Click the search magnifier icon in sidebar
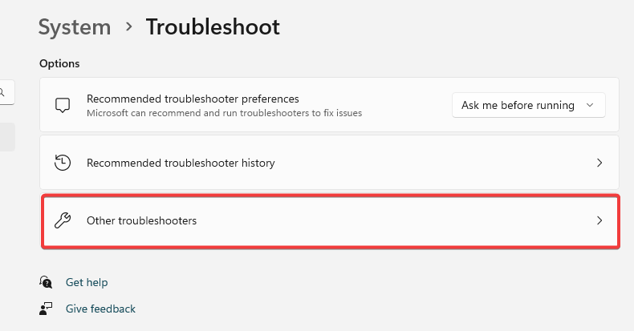The image size is (634, 331). [4, 92]
